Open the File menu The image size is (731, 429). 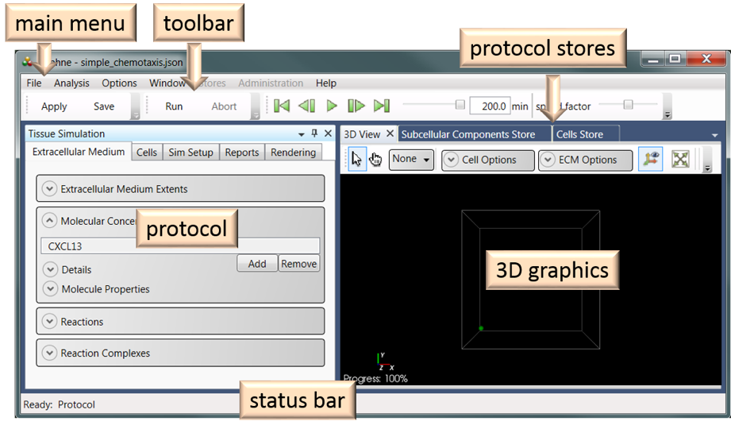click(x=34, y=83)
